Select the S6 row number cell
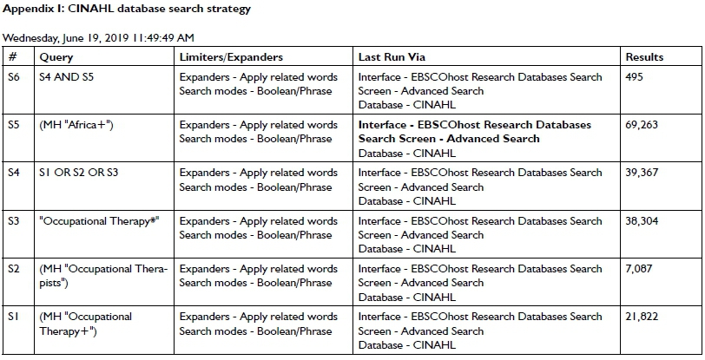This screenshot has width=705, height=360. click(x=13, y=77)
